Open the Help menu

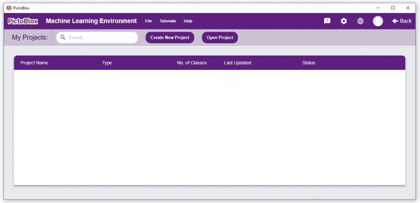(188, 21)
